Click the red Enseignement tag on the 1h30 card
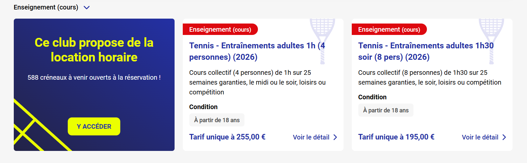This screenshot has height=163, width=527. [x=389, y=29]
